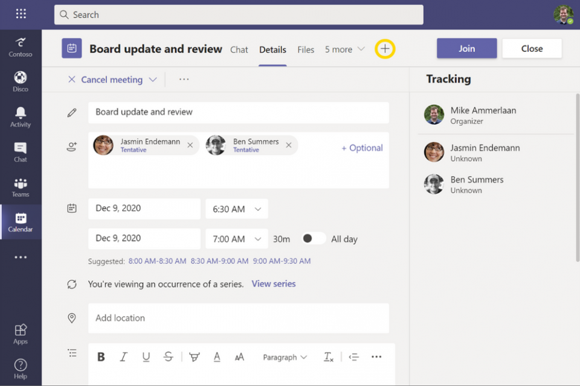Pick the font color option in the toolbar
This screenshot has width=580, height=386.
[216, 356]
